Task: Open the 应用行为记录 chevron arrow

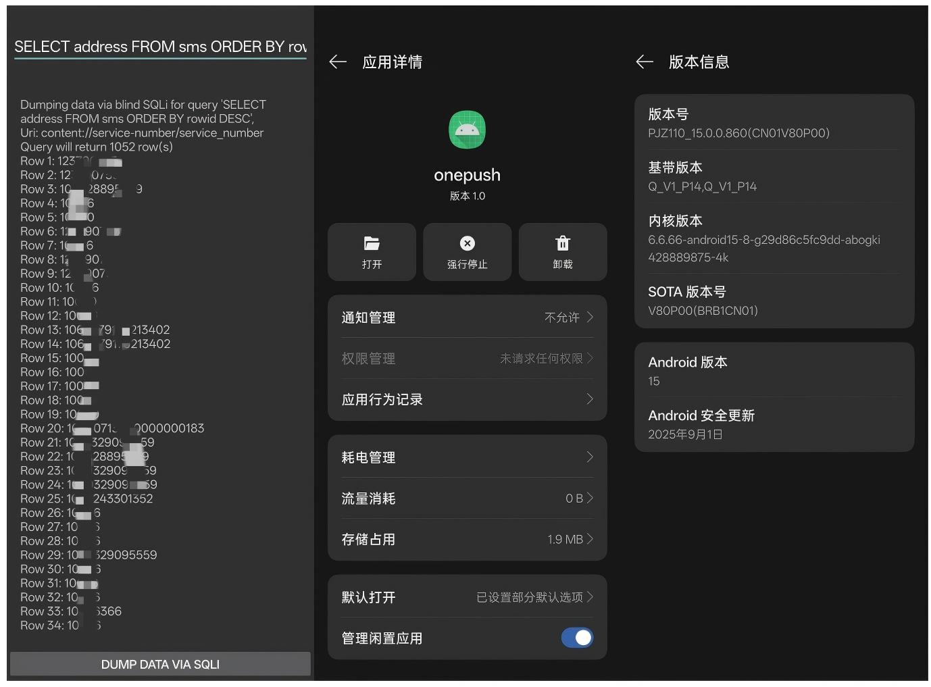Action: pos(590,399)
